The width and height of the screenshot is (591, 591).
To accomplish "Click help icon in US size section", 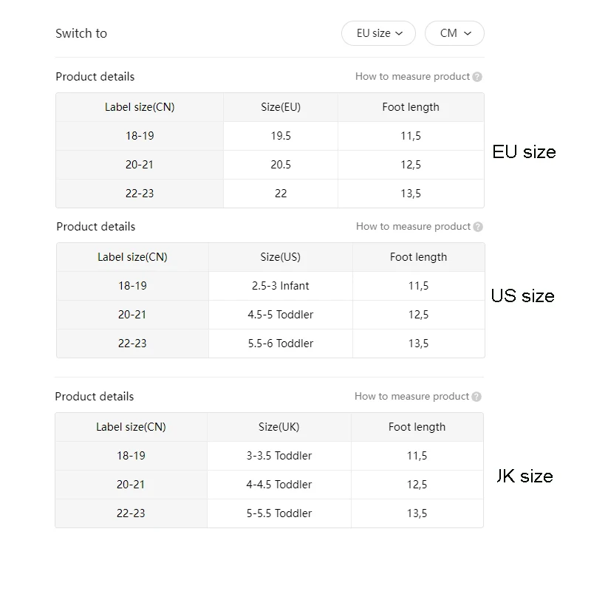I will [478, 227].
